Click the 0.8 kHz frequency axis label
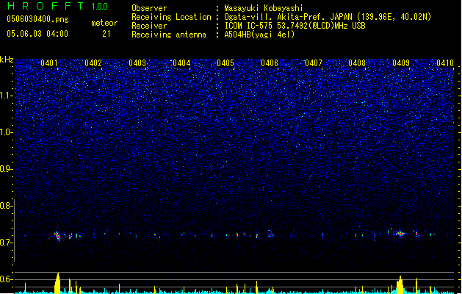 [7, 206]
